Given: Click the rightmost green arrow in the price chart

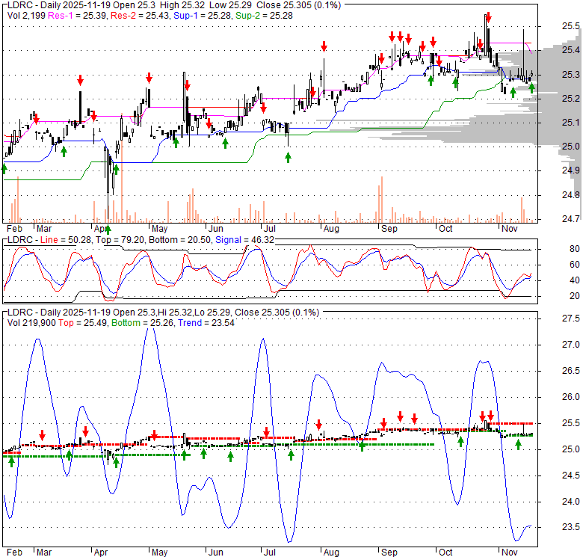Looking at the screenshot, I should coord(531,88).
